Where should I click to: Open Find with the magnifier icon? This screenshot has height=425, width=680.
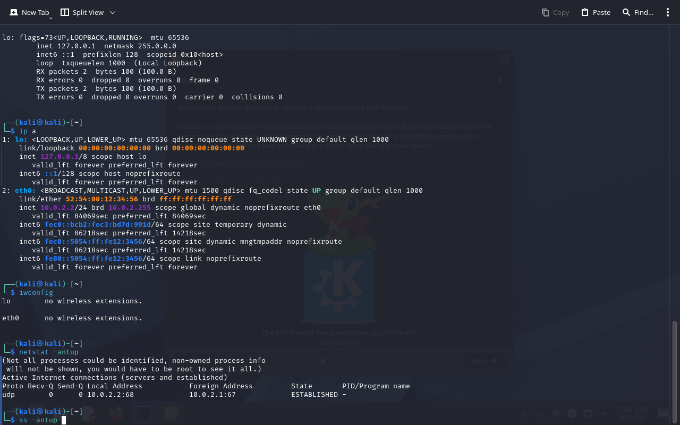pyautogui.click(x=626, y=12)
